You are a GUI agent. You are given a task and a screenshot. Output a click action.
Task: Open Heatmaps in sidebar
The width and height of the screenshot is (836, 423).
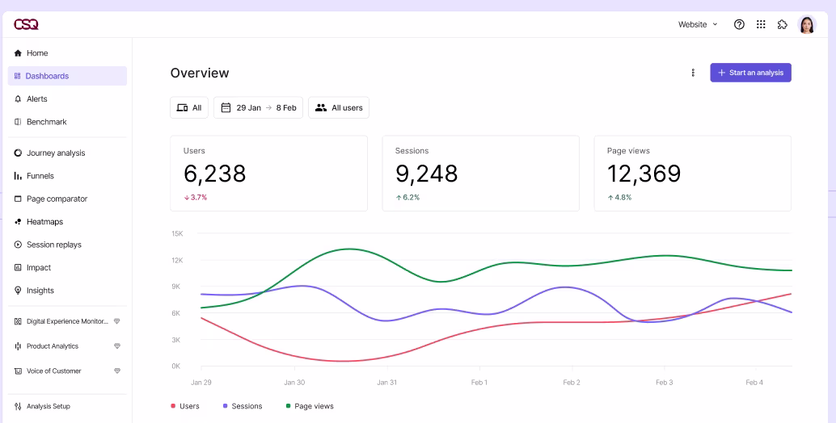click(67, 222)
